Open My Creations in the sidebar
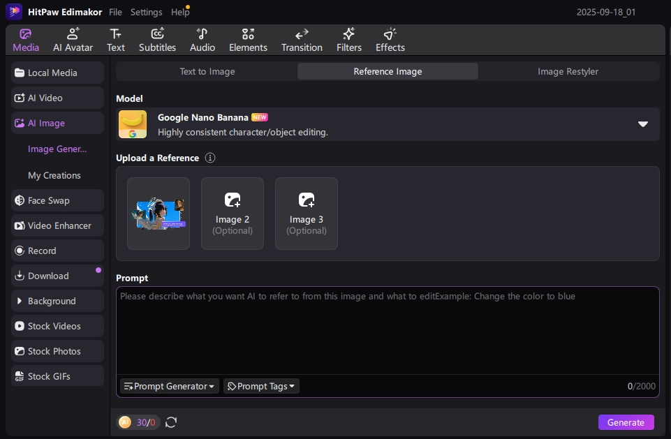The height and width of the screenshot is (439, 671). (54, 175)
